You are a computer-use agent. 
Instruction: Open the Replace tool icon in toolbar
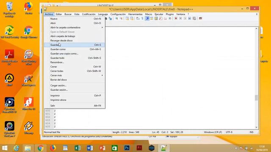tap(110, 19)
